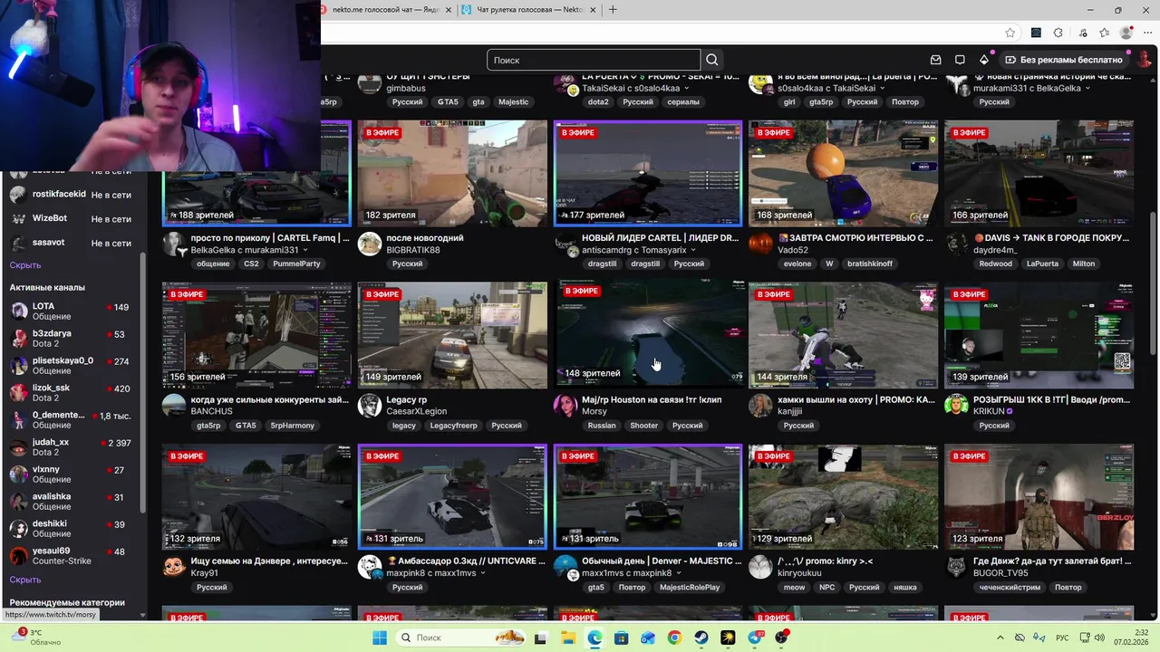Collapse followed channels with upper Скрыть link
Image resolution: width=1160 pixels, height=652 pixels.
click(x=25, y=265)
